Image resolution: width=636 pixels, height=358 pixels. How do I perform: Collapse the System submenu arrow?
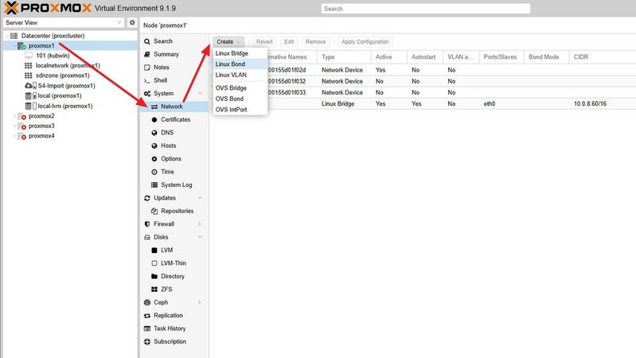click(200, 94)
